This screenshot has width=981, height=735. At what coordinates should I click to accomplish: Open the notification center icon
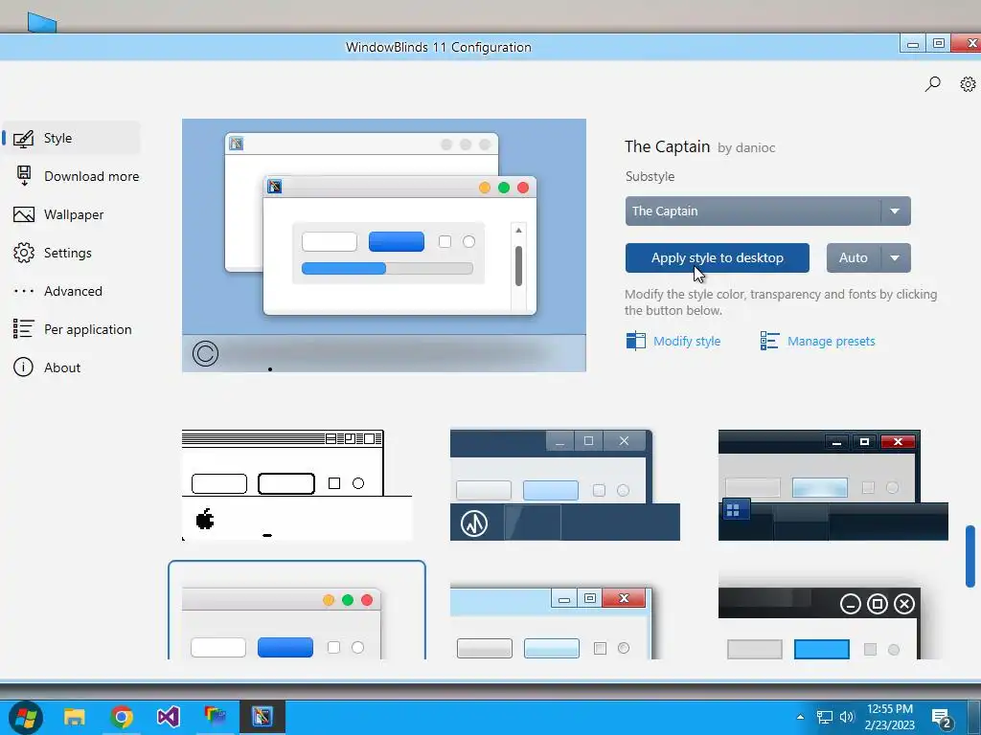[943, 718]
